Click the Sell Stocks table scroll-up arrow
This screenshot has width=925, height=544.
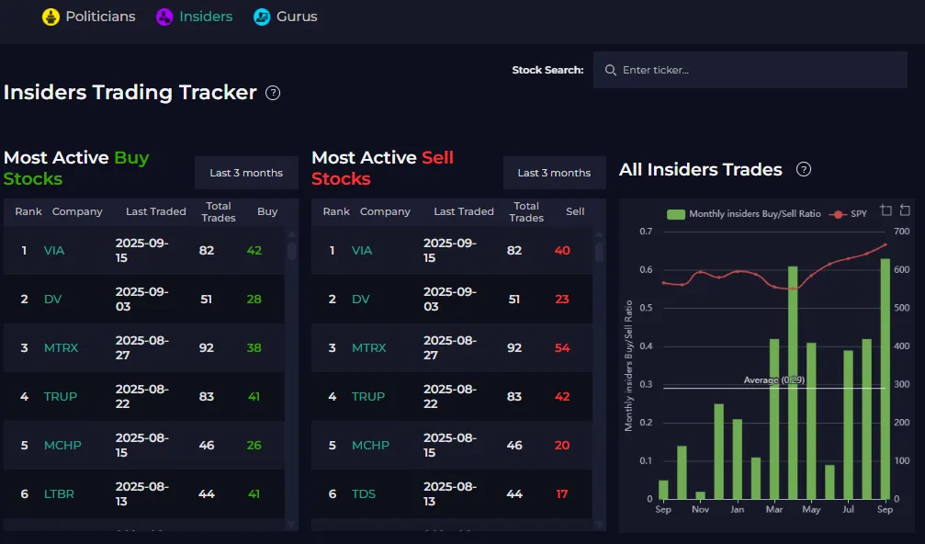coord(599,235)
